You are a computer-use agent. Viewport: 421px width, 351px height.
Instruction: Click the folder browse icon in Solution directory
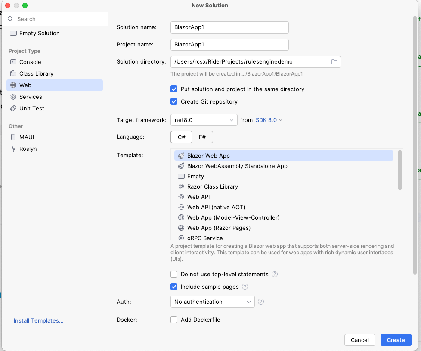334,62
